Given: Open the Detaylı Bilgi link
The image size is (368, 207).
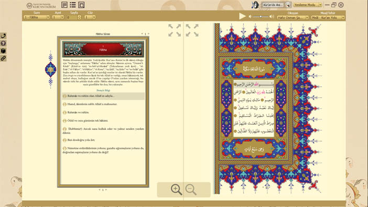Looking at the screenshot, I should point(103,90).
